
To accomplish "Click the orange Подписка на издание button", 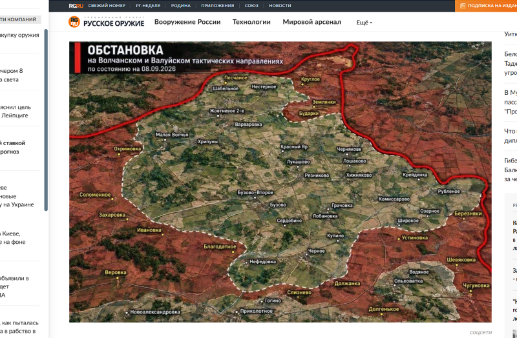I will 486,6.
